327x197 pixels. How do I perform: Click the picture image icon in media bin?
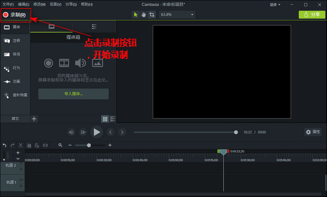pos(98,63)
